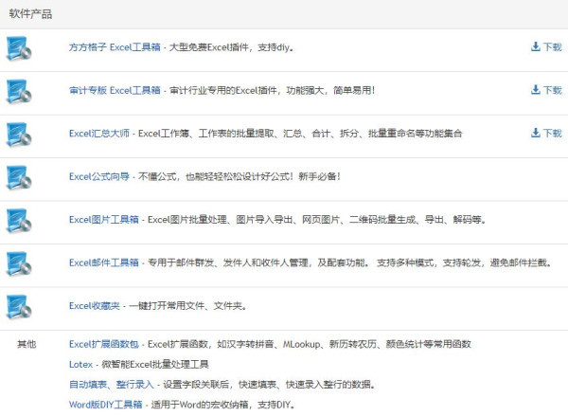Click the software icon beside Excel公式向导
The height and width of the screenshot is (416, 568).
click(x=19, y=178)
